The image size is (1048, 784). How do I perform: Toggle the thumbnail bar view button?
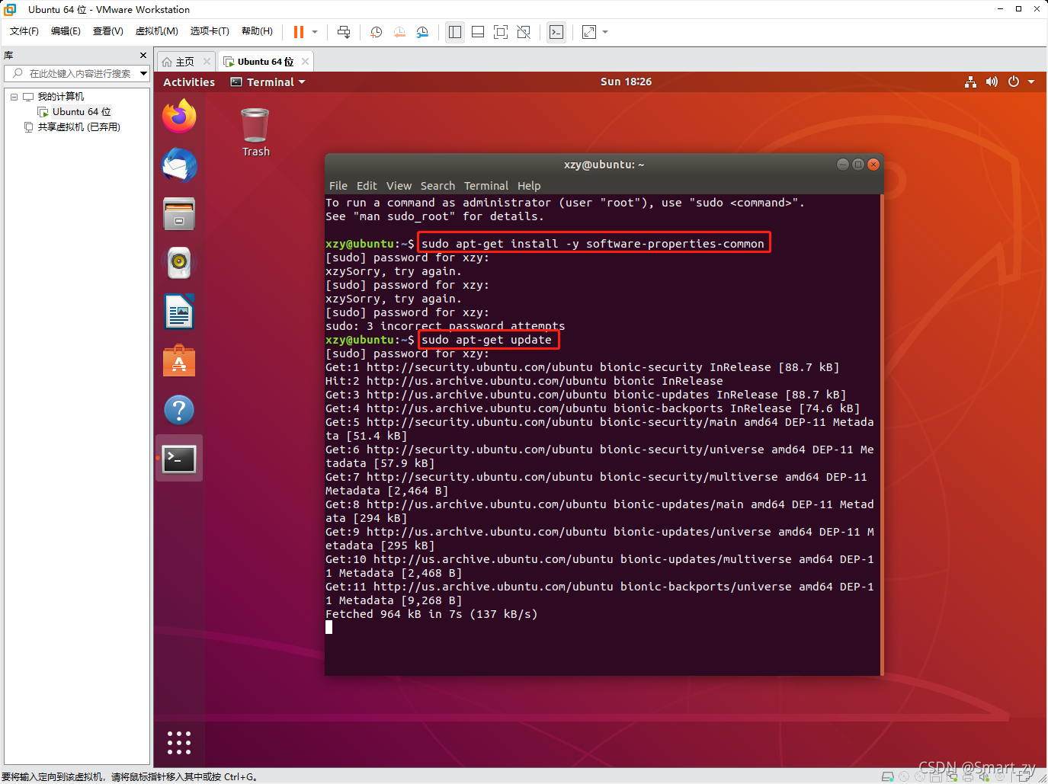click(478, 32)
